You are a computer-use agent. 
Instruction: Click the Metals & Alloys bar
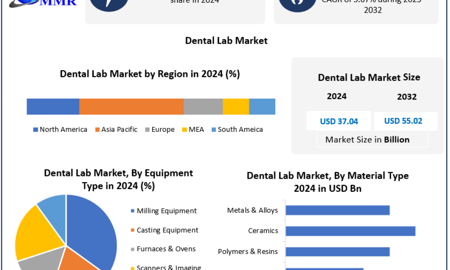click(337, 210)
